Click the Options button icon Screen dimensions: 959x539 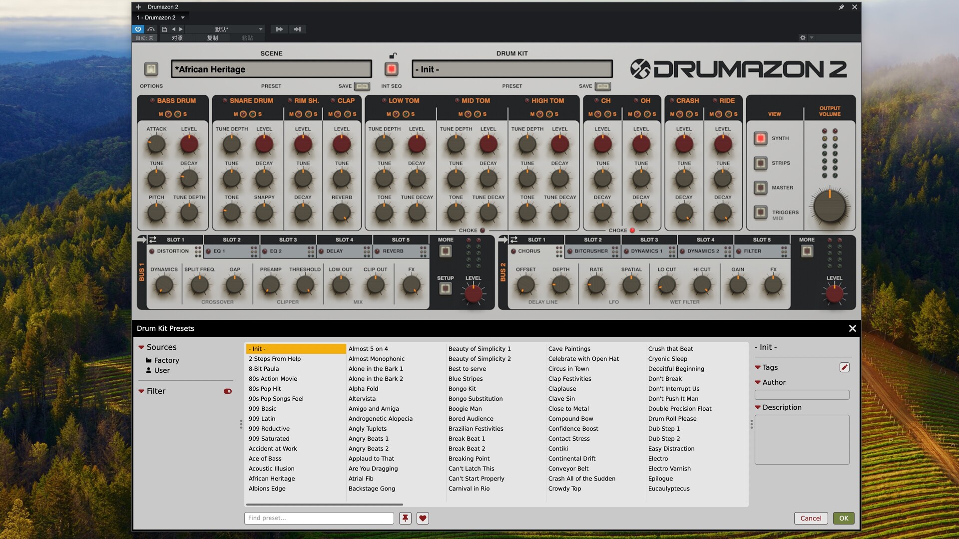[x=151, y=69]
